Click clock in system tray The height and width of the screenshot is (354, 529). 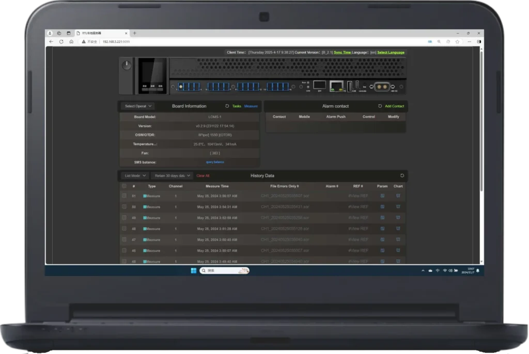468,271
